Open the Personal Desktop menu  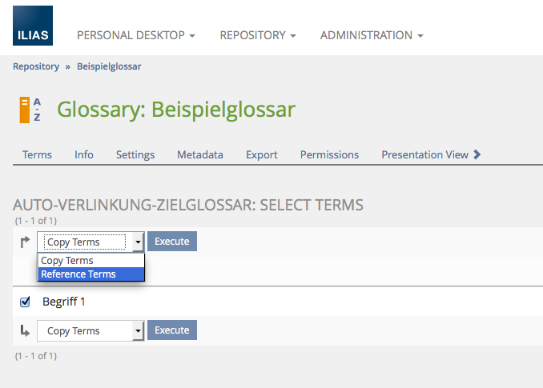135,35
